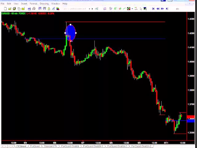Screen dimensions: 197x148
Task: Switch to the FurQuad-Snatch-1 tab
Action: pos(93,146)
